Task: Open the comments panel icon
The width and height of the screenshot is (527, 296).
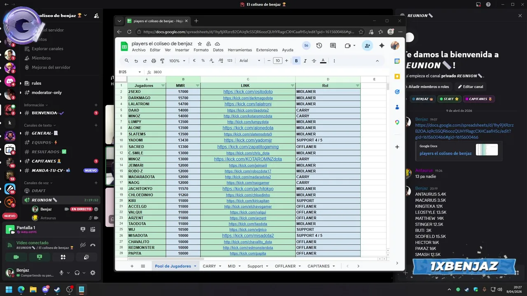Action: tap(333, 46)
